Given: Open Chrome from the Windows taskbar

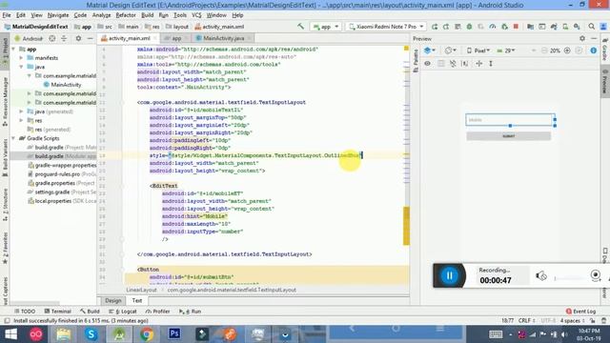Looking at the screenshot, I should pyautogui.click(x=147, y=334).
